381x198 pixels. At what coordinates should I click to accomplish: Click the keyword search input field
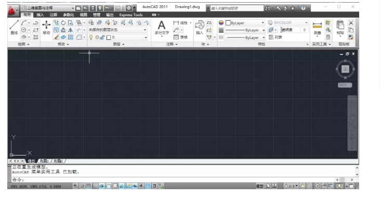[x=237, y=8]
